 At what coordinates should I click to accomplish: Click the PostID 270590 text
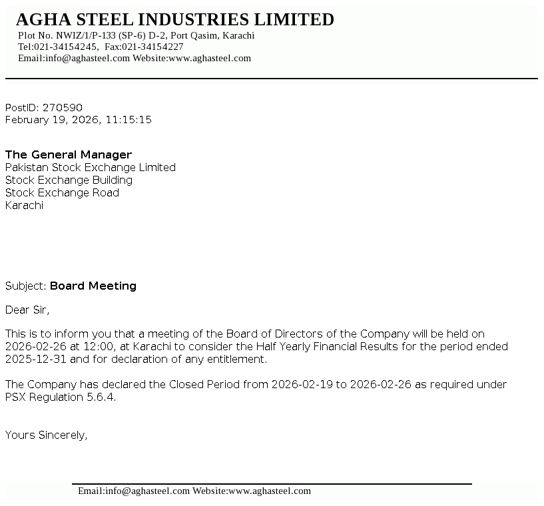pos(44,107)
